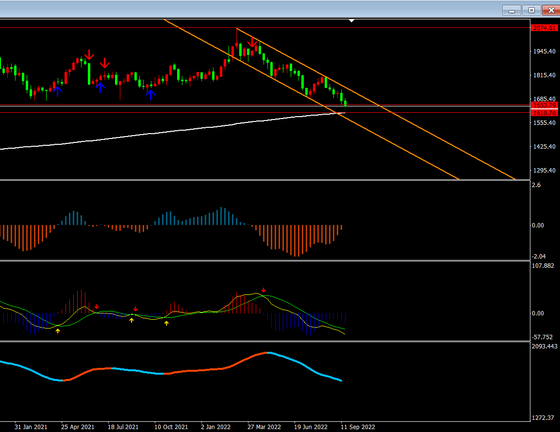Click the 18 Jul 2021 date label
Image resolution: width=560 pixels, height=432 pixels.
tap(123, 427)
